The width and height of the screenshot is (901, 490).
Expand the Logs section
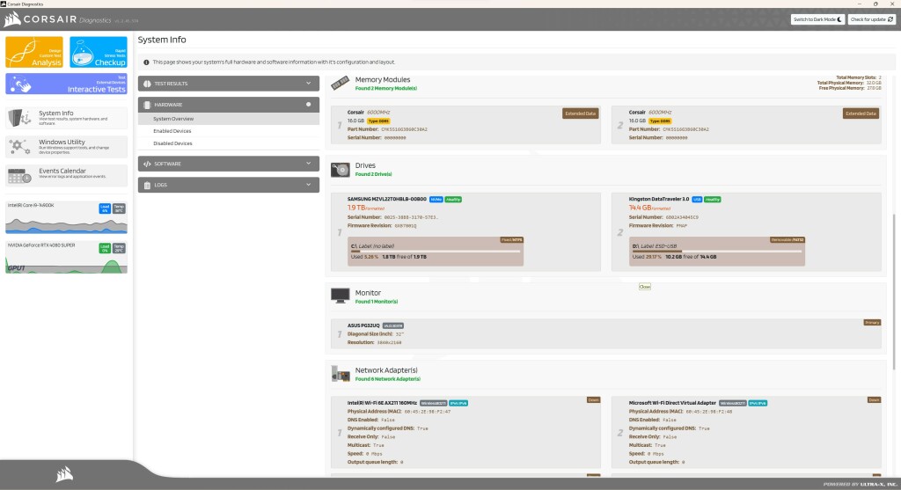(229, 185)
